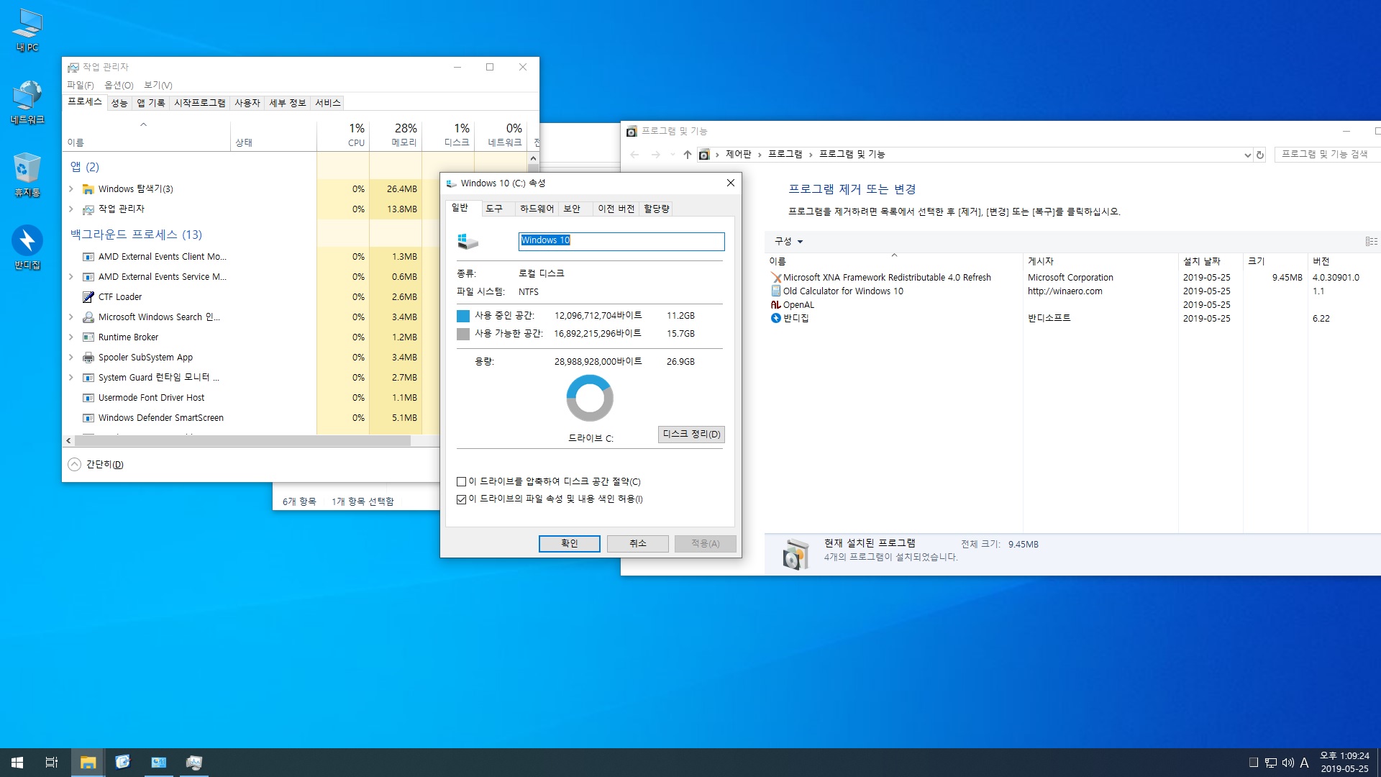Go up one level in Programs window

tap(688, 155)
